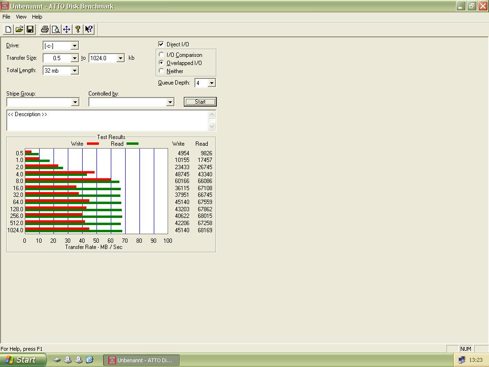Open Transfer Size maximum 1024.0 dropdown

[120, 58]
